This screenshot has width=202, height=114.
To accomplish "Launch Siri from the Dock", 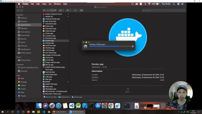I will pyautogui.click(x=45, y=106).
